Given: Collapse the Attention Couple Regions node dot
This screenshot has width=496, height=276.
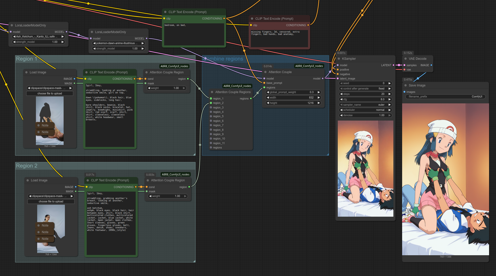Looking at the screenshot, I should click(x=212, y=92).
